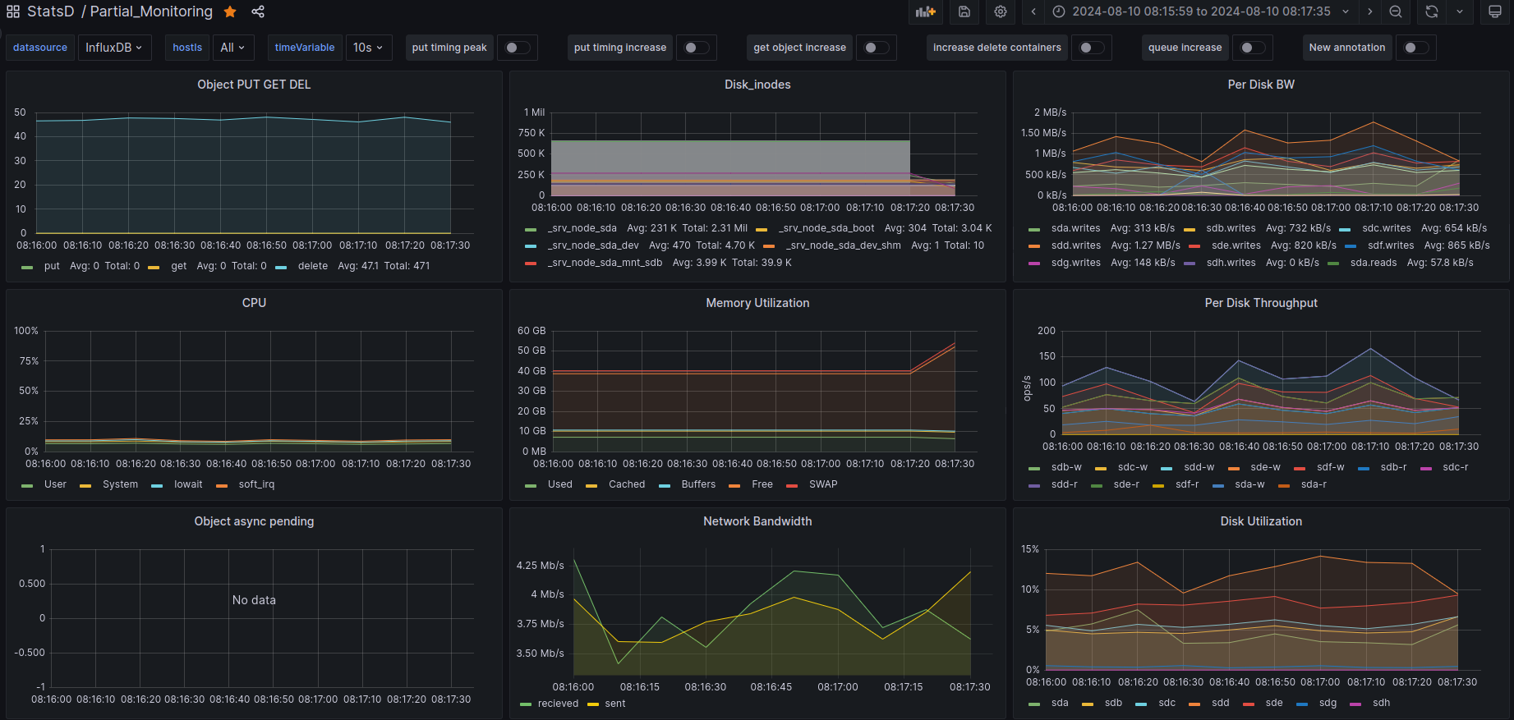Shift time range backward with left arrow

click(1033, 11)
